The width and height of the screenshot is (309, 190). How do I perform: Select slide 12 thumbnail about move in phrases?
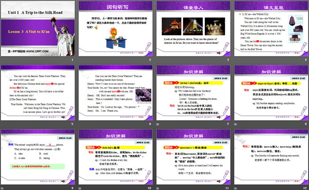pos(271,157)
